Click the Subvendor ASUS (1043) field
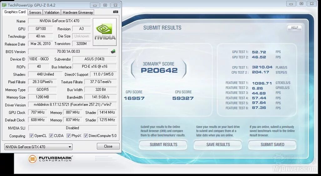The width and height of the screenshot is (321, 176). click(94, 59)
